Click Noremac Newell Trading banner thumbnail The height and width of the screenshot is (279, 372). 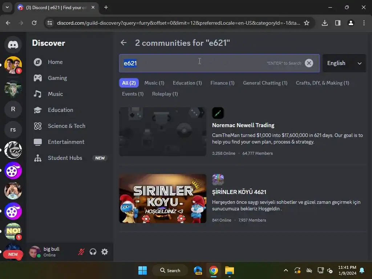(x=162, y=132)
